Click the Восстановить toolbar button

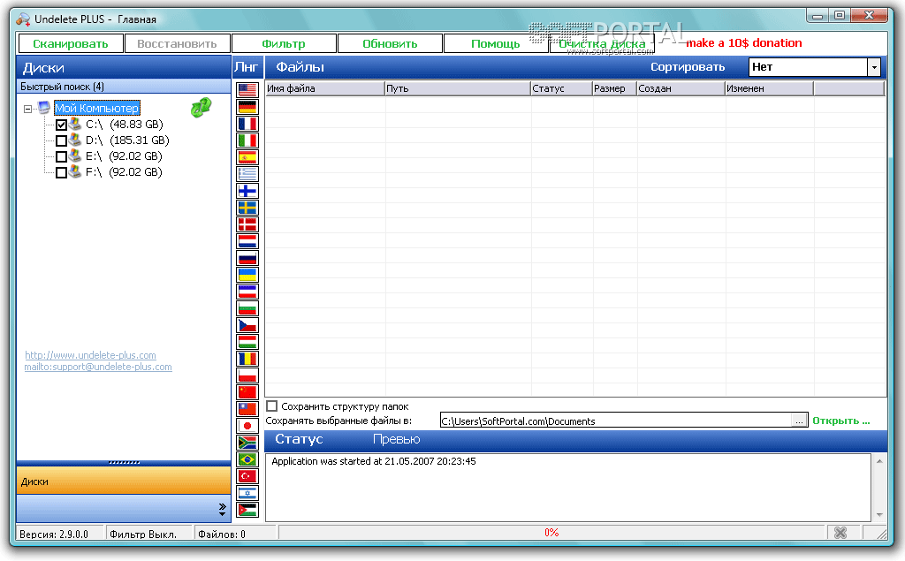click(177, 43)
